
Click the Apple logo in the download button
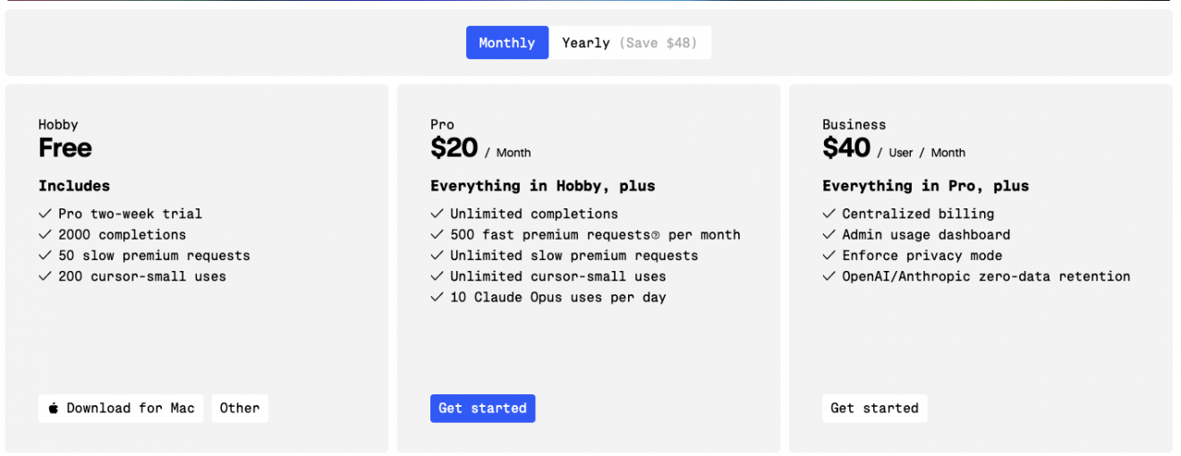54,409
